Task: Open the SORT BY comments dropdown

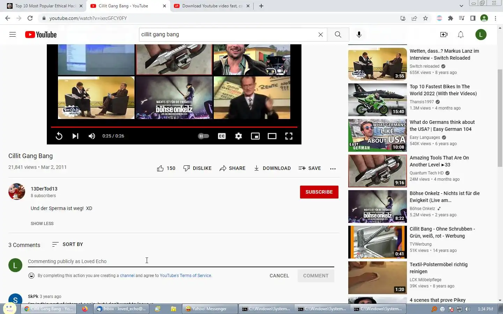Action: [x=67, y=244]
